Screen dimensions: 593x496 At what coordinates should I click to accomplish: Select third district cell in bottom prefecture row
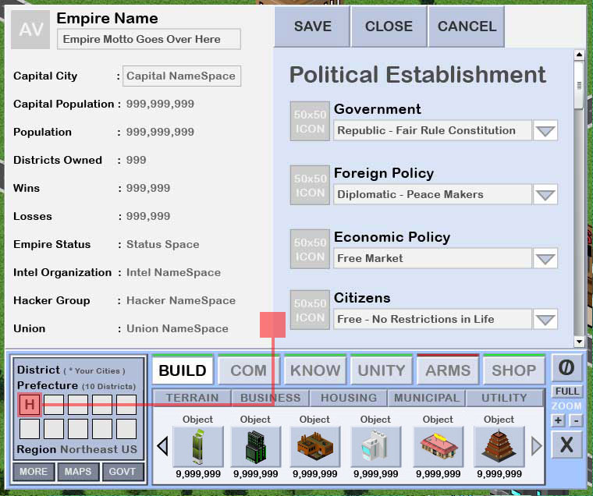[x=78, y=429]
